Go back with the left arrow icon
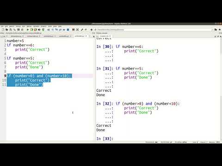The image size is (222, 166). [x=92, y=30]
